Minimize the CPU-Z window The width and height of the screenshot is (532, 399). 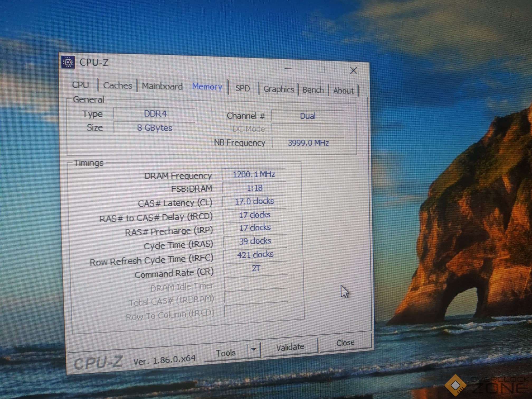(288, 69)
